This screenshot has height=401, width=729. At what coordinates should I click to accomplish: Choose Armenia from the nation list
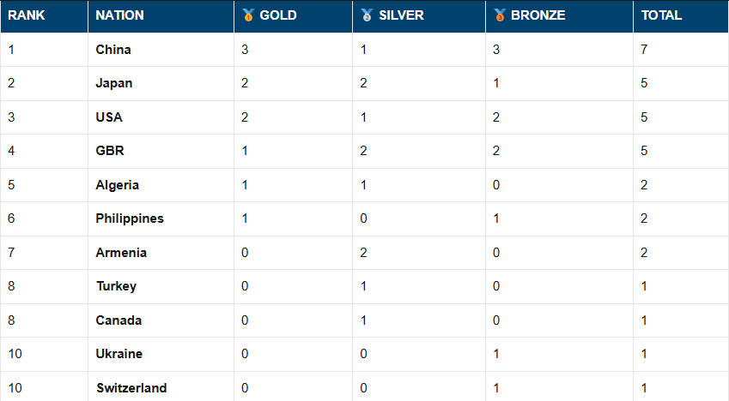point(121,253)
